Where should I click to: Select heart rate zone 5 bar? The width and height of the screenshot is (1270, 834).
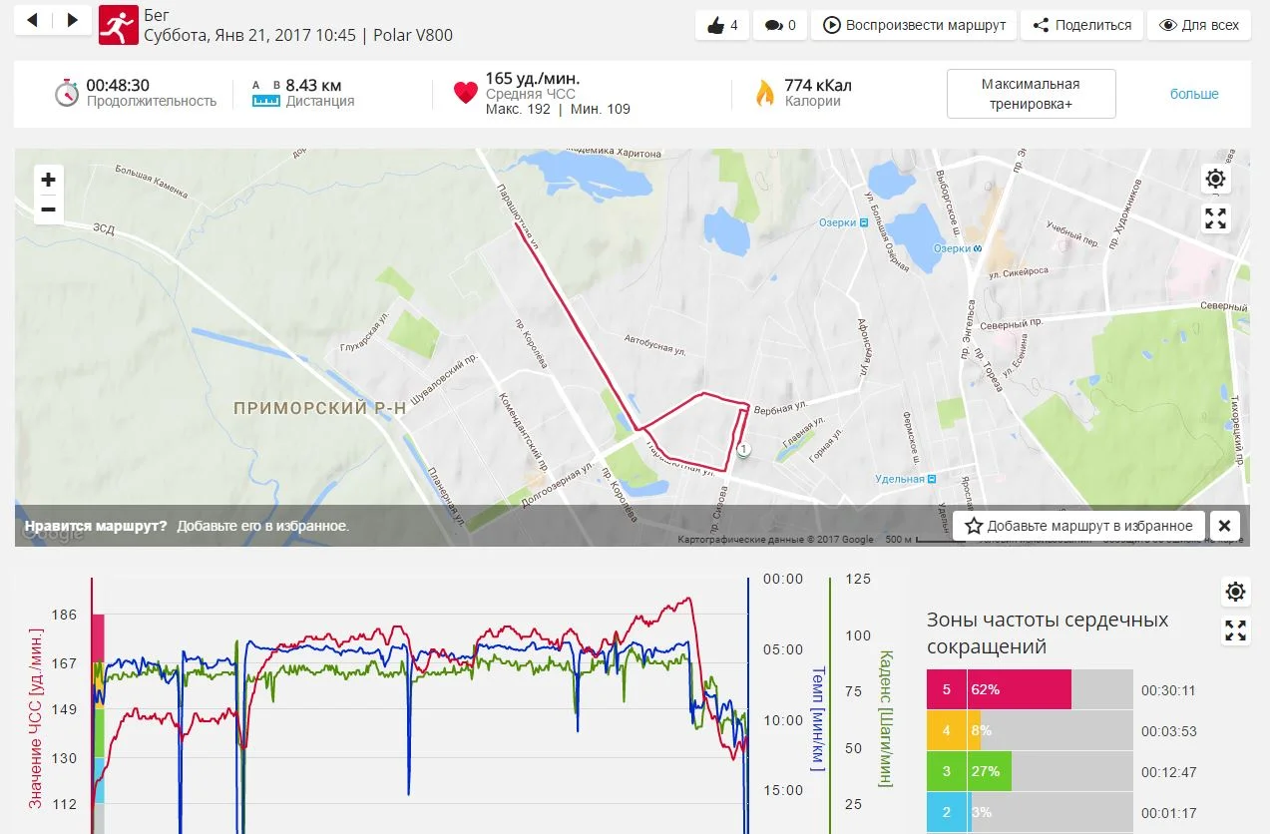click(x=1030, y=689)
